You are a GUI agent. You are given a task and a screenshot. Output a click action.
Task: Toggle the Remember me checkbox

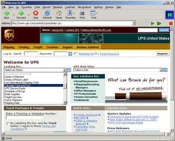[x=76, y=54]
